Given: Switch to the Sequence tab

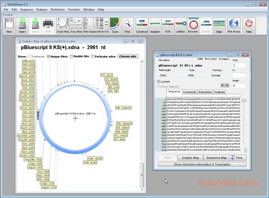Looking at the screenshot, I should pos(174,92).
